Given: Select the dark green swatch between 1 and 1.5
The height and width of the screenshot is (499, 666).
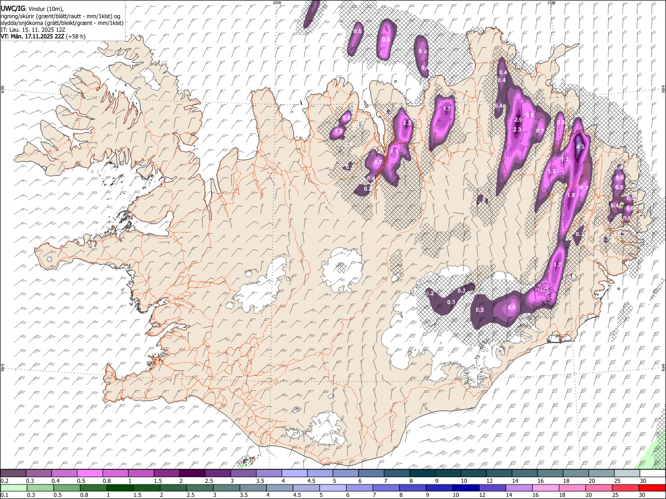Looking at the screenshot, I should [121, 488].
